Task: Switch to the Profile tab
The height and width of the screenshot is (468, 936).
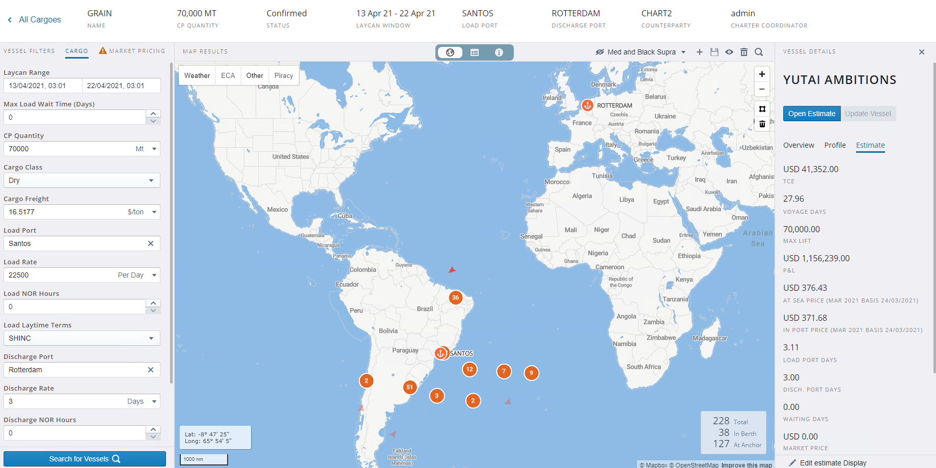Action: coord(835,145)
